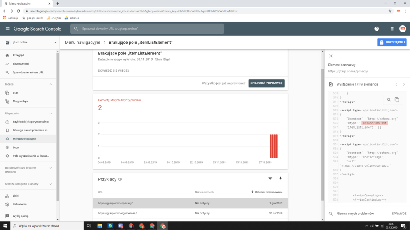This screenshot has height=230, width=410.
Task: Open the Google apps grid
Action: pos(392,29)
